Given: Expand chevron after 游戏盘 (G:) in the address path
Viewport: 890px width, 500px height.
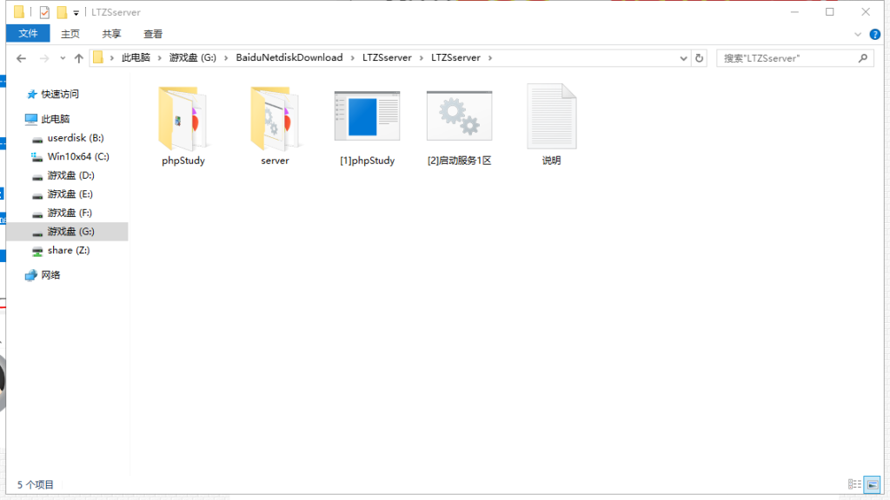Looking at the screenshot, I should point(226,58).
